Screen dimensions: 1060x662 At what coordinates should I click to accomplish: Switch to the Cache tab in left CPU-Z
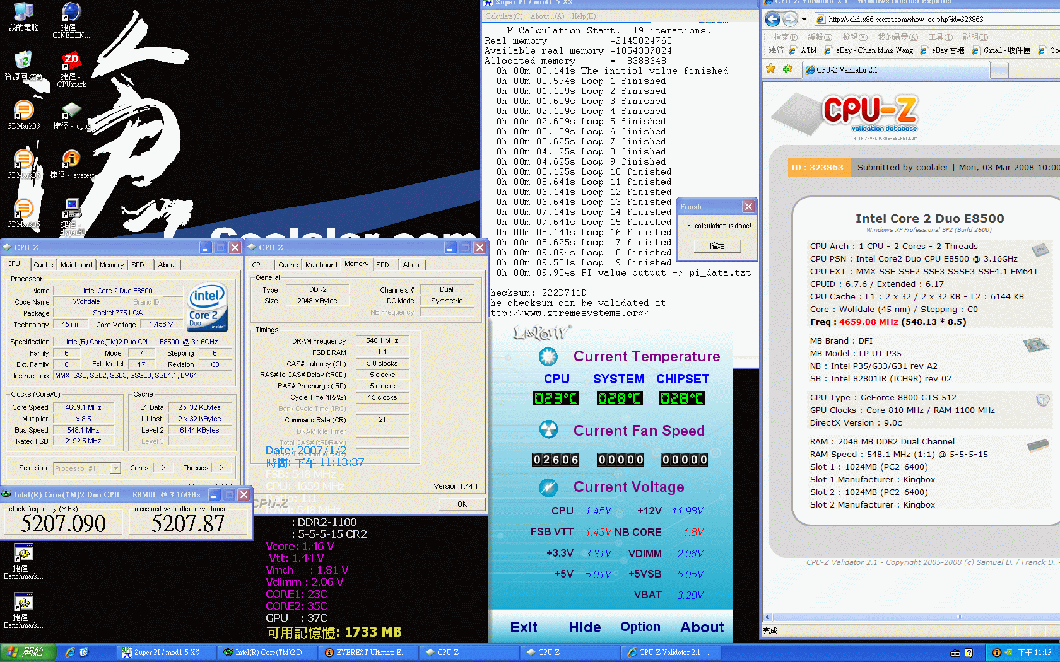(44, 265)
